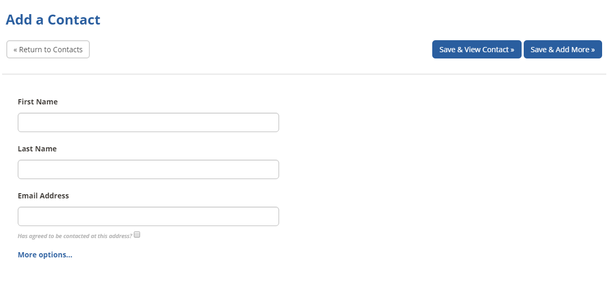The height and width of the screenshot is (284, 611).
Task: Click the Return to Contacts button
Action: point(48,50)
